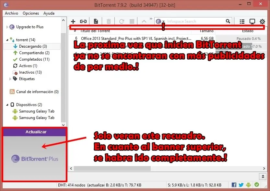270x191 pixels.
Task: Select torrent (14) category
Action: click(26, 40)
